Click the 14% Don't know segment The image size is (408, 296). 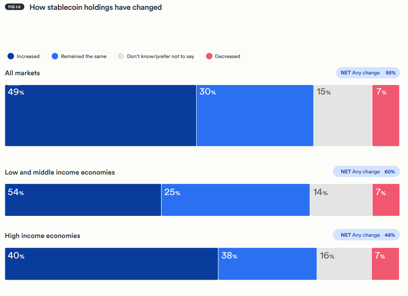click(341, 200)
